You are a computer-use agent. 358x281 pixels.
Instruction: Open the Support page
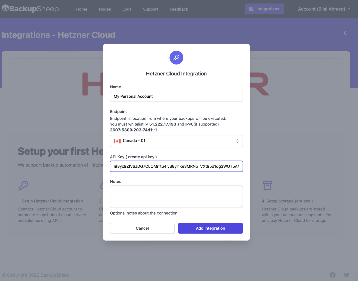(x=150, y=9)
